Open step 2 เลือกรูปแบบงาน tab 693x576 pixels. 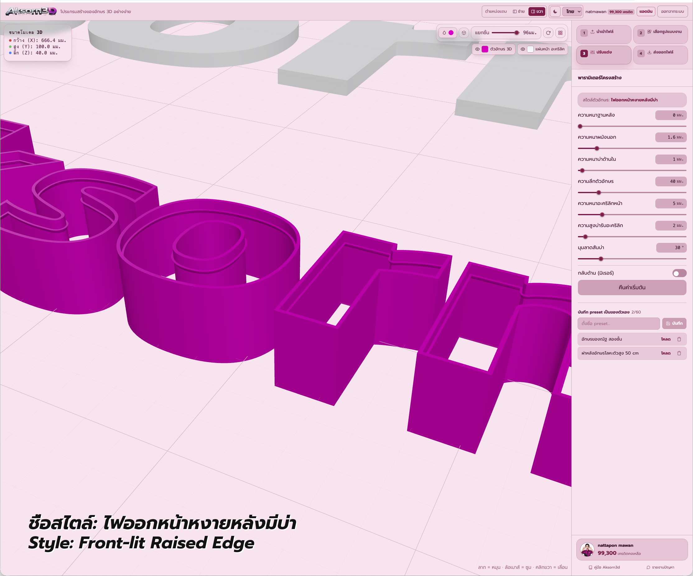[660, 34]
